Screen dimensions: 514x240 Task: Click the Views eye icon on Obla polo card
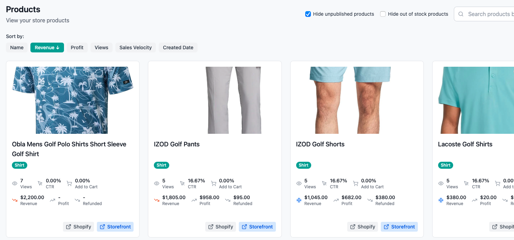click(x=14, y=183)
